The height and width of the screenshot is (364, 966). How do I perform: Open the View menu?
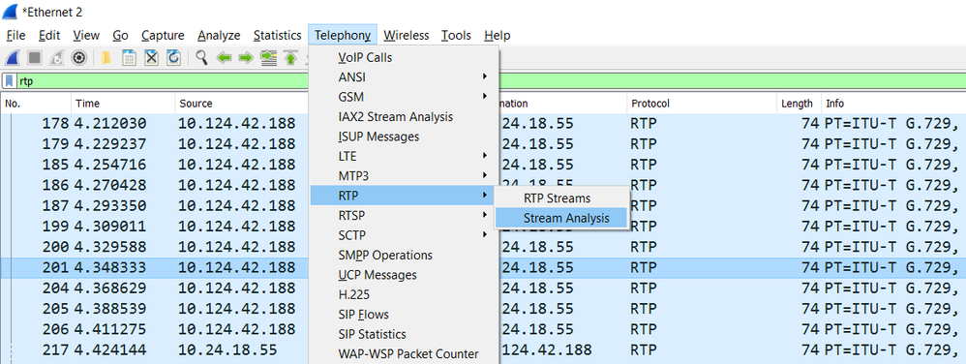point(86,35)
